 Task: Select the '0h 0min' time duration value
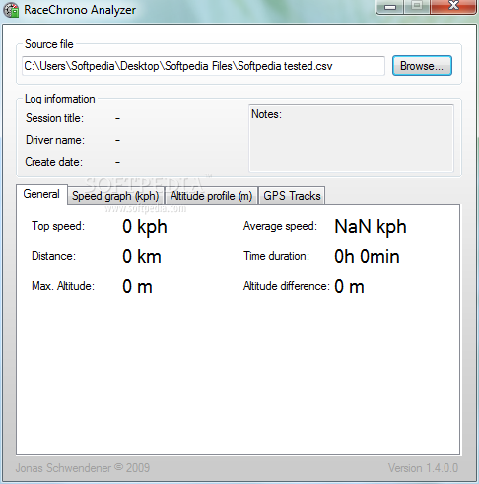coord(367,256)
